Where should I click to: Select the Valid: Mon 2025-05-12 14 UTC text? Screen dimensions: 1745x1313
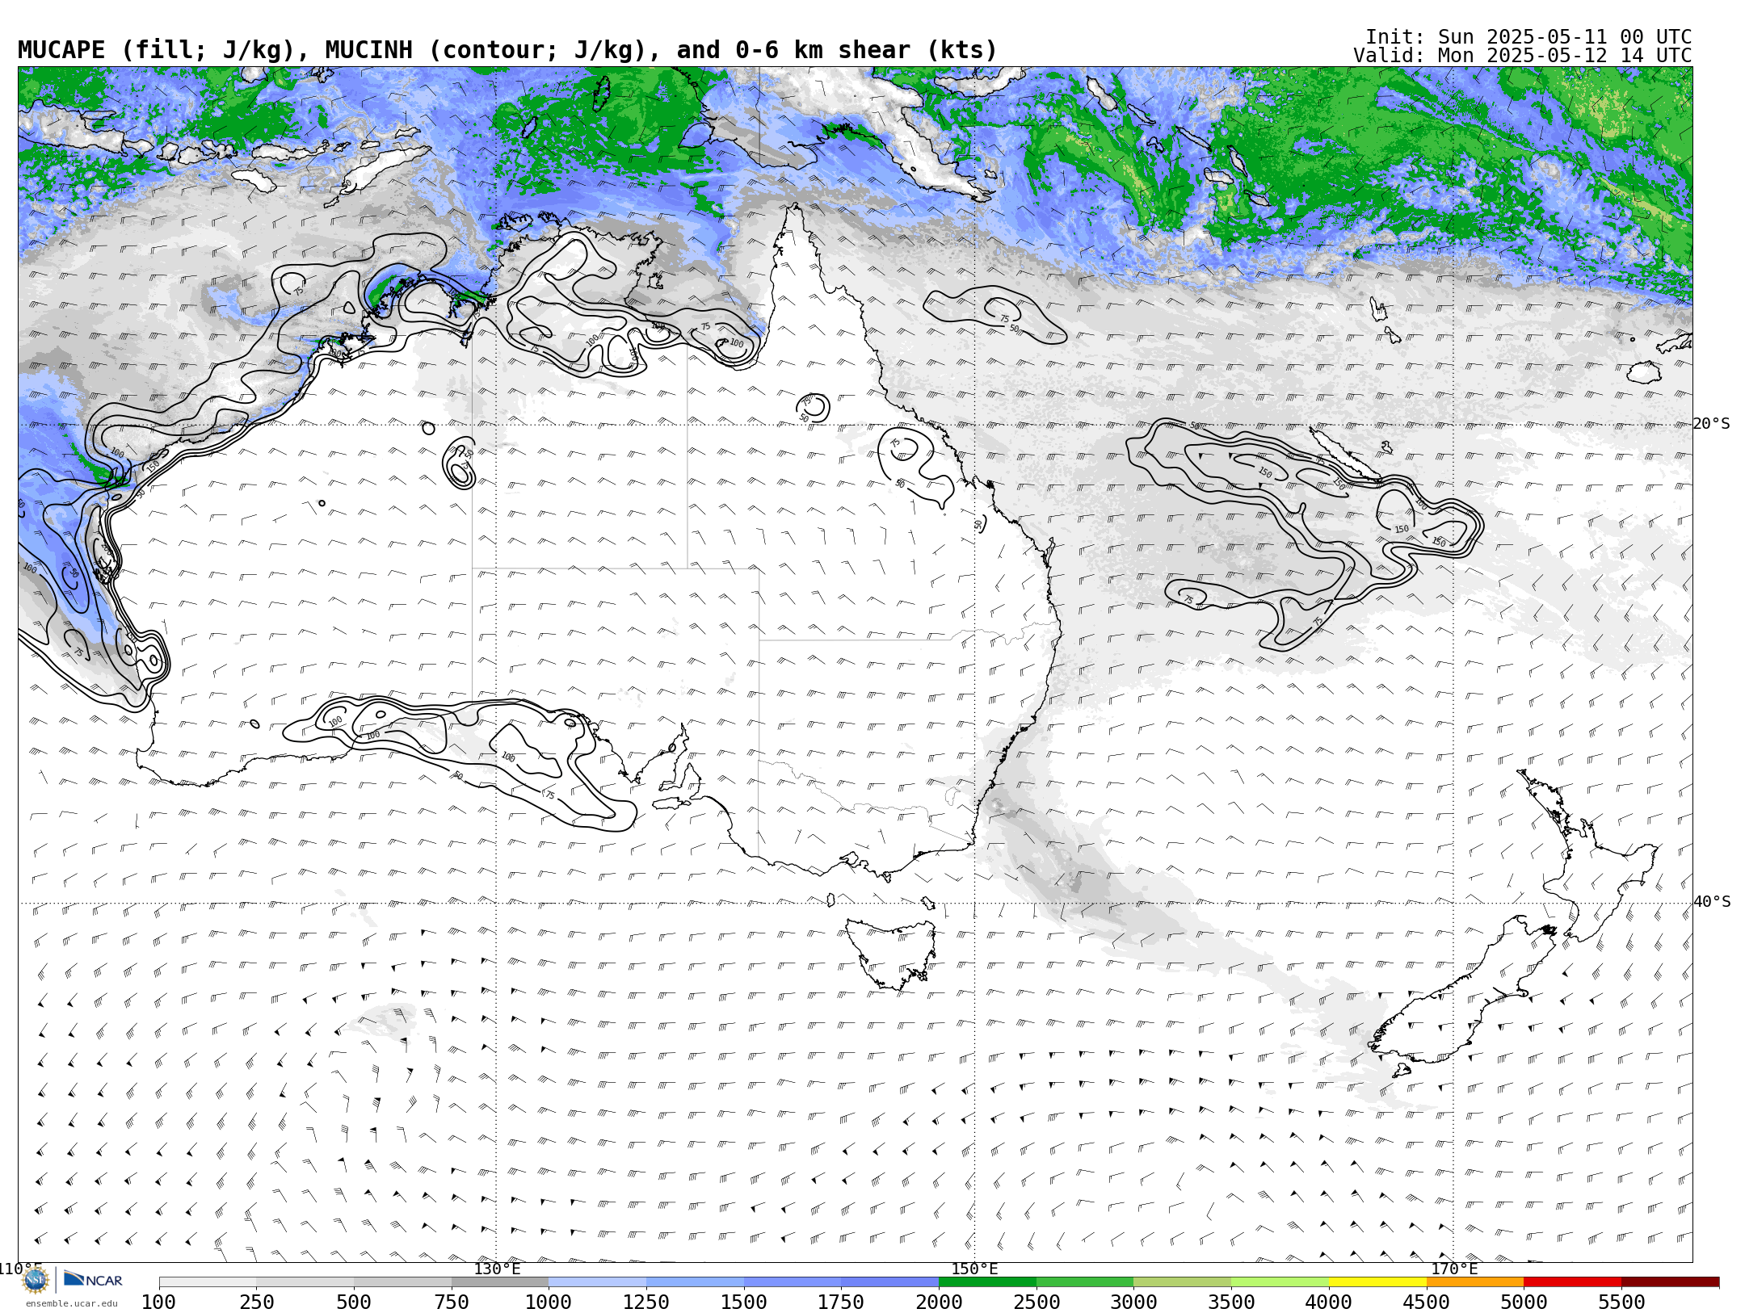coord(1523,56)
